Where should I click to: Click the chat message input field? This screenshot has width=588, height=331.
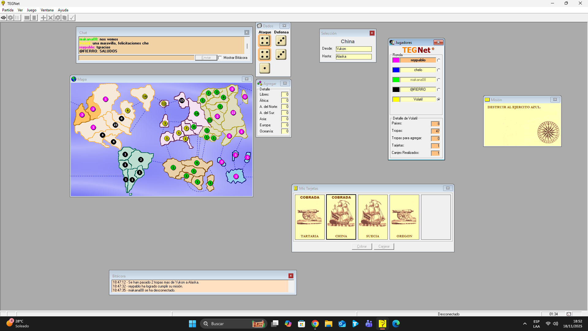[137, 58]
